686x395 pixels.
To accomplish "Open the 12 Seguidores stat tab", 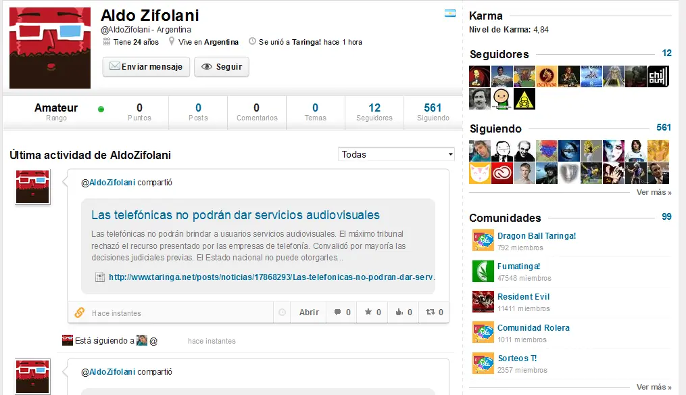I will (x=374, y=112).
